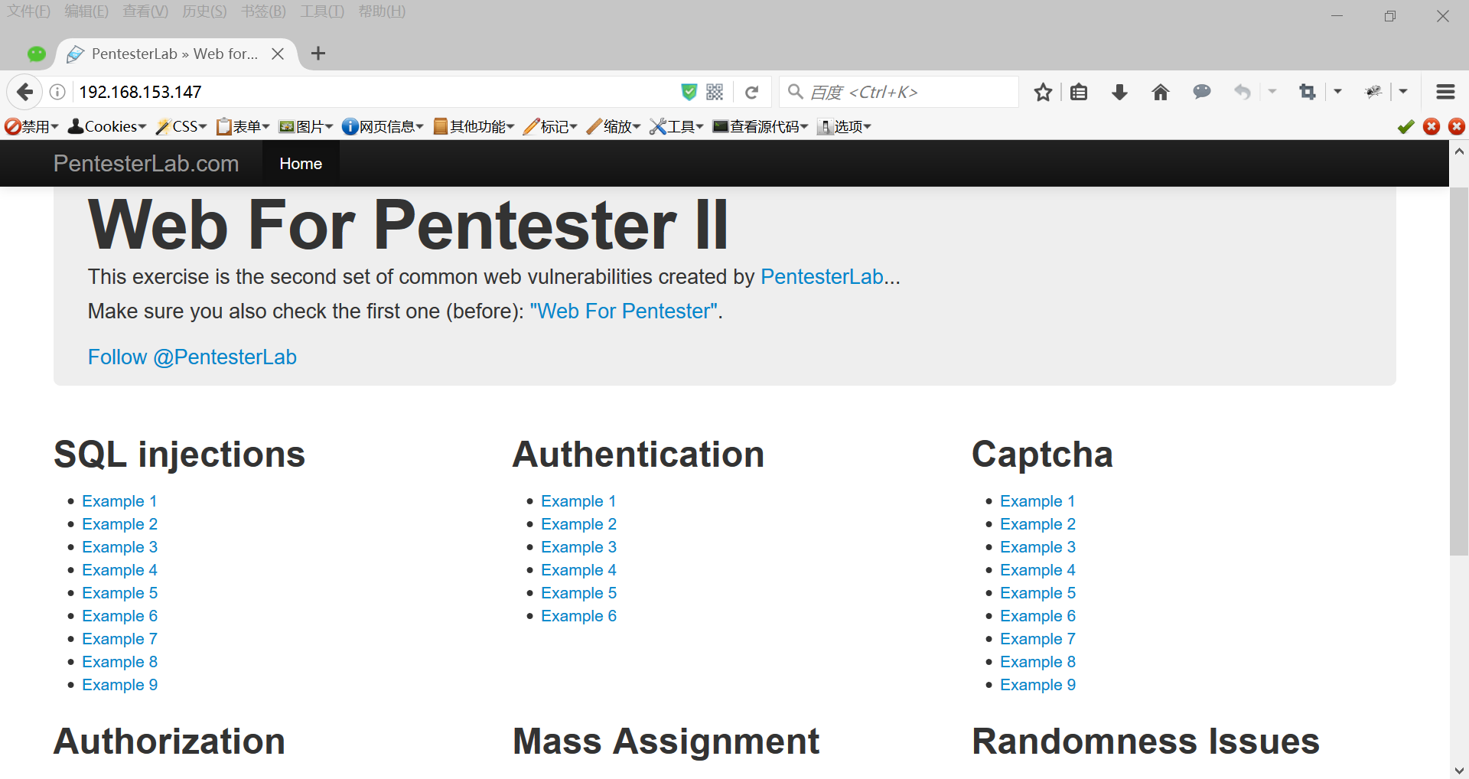
Task: Open the Cookies dropdown menu
Action: pos(107,126)
